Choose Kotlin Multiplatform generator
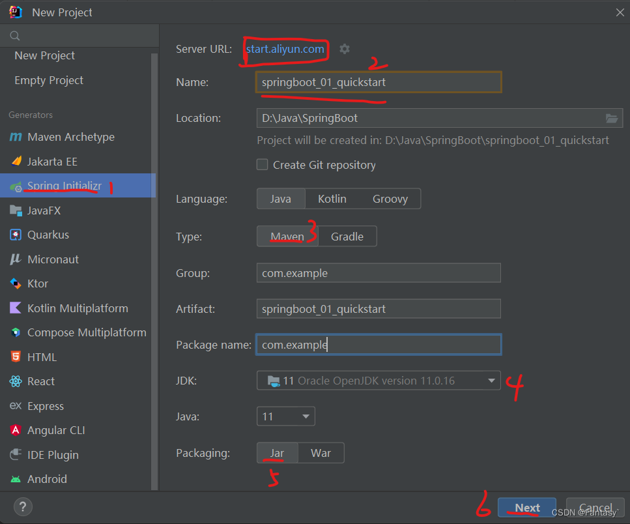 tap(76, 308)
